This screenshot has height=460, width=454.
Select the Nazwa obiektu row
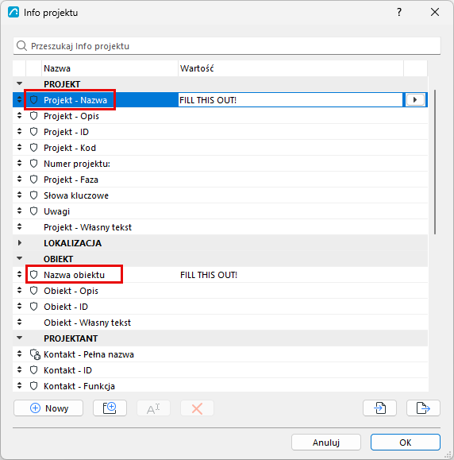(220, 275)
